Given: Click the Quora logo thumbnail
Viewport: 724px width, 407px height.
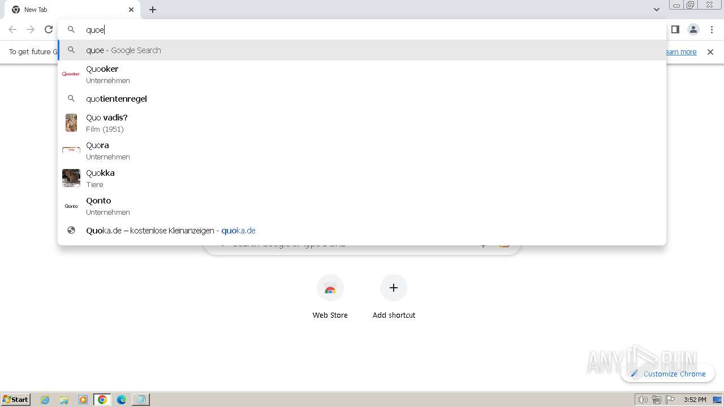Looking at the screenshot, I should (71, 150).
